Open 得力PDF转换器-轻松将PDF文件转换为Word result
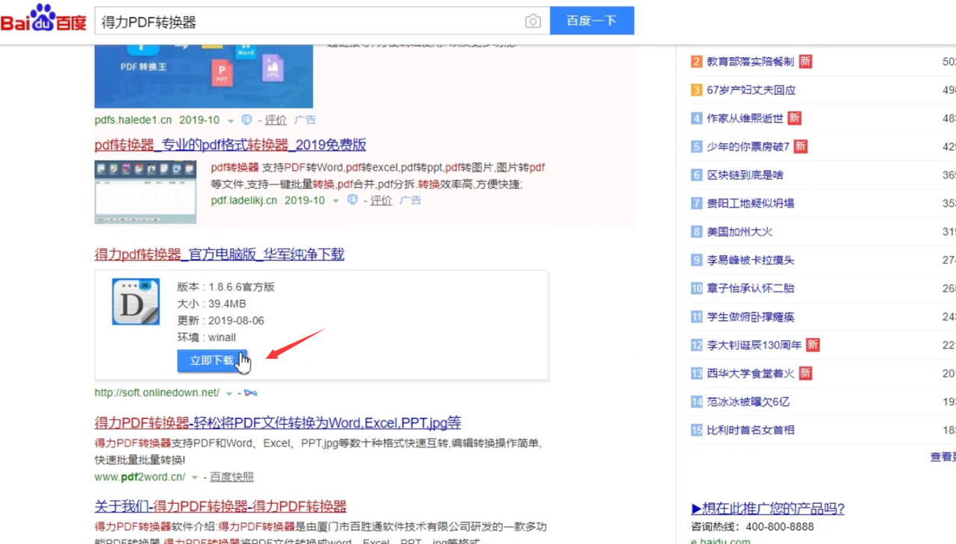 pyautogui.click(x=278, y=423)
